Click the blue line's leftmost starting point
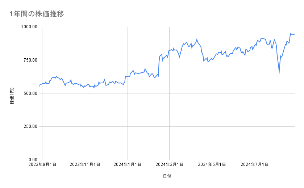 point(39,86)
